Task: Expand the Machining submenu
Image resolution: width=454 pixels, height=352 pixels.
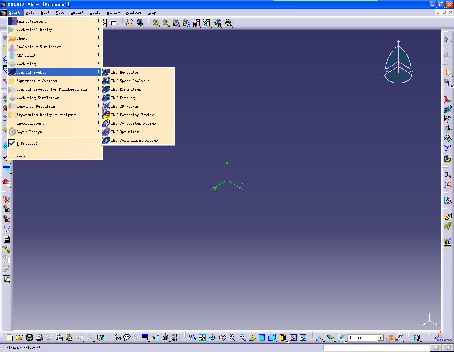Action: pyautogui.click(x=55, y=64)
